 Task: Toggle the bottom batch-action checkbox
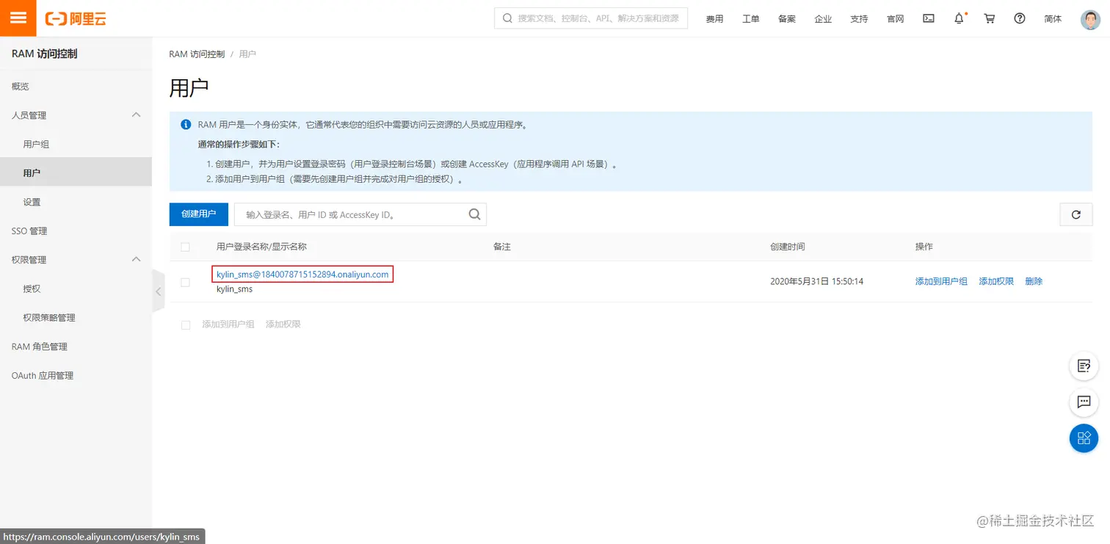[x=186, y=324]
